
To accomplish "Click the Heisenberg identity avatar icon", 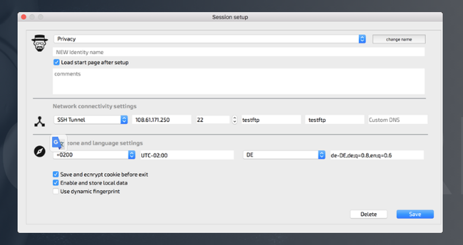I will pyautogui.click(x=39, y=43).
